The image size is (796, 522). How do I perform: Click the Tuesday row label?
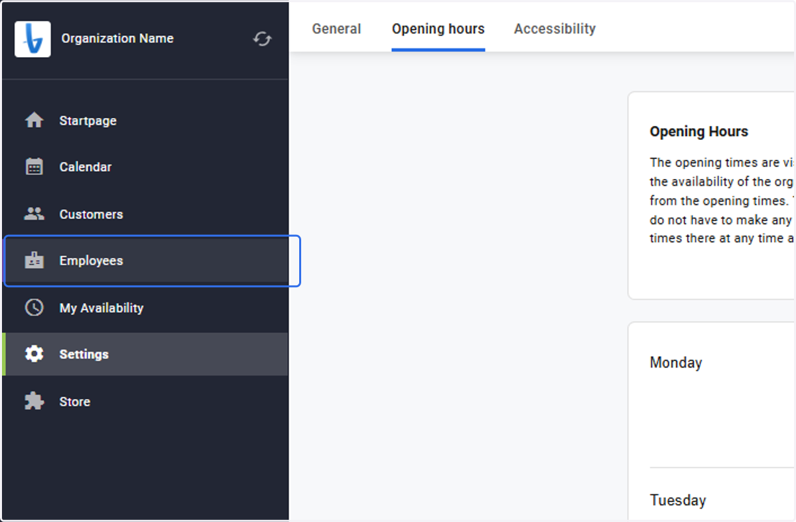click(x=678, y=500)
